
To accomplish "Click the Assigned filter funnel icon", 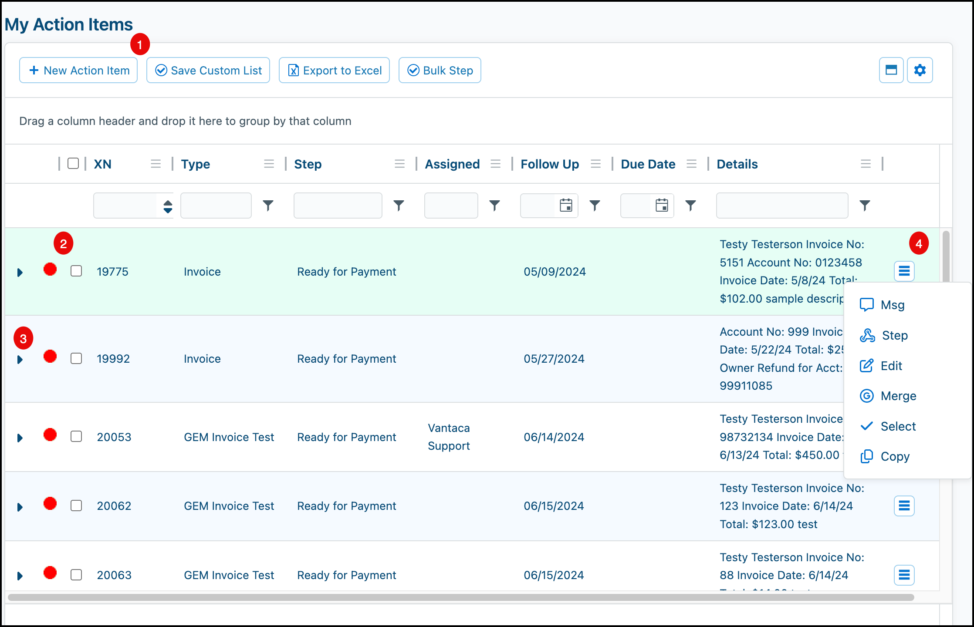I will coord(495,206).
